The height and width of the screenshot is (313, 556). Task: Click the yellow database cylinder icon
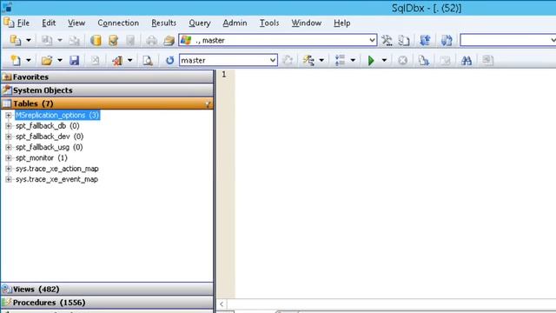96,41
